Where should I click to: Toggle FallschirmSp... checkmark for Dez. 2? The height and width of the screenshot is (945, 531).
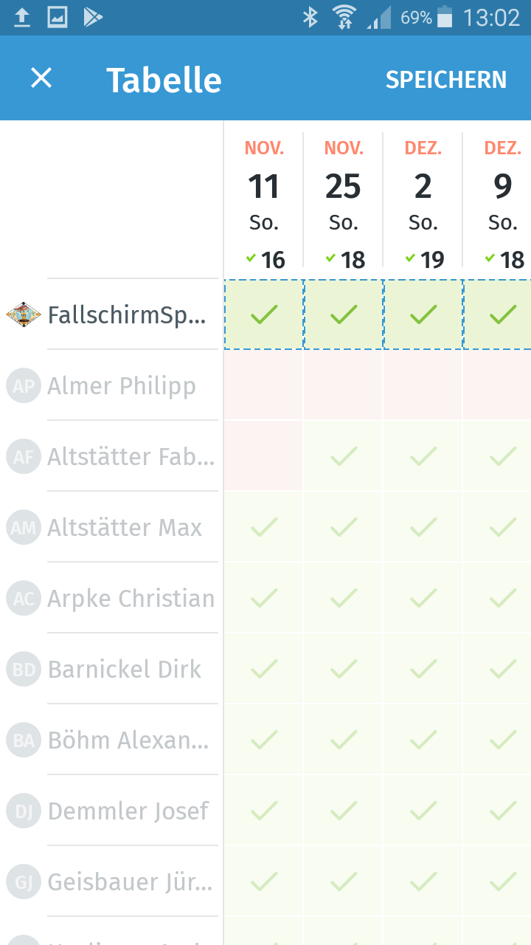(x=423, y=315)
